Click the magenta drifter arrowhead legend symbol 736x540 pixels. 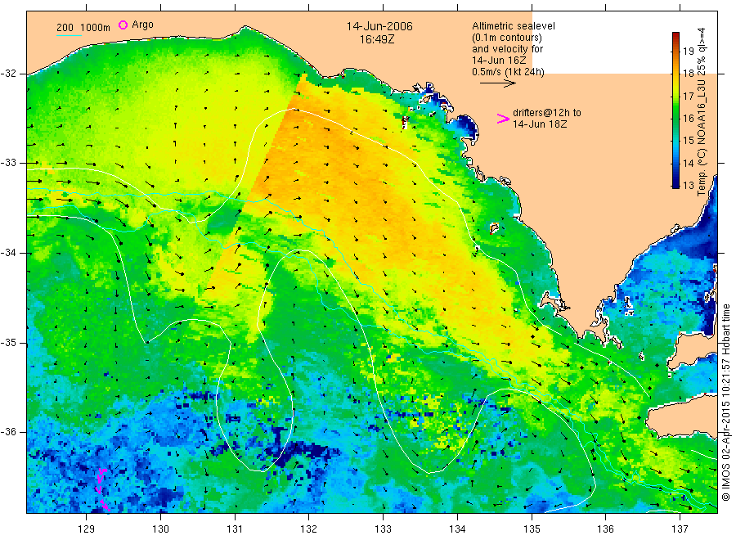pyautogui.click(x=503, y=119)
